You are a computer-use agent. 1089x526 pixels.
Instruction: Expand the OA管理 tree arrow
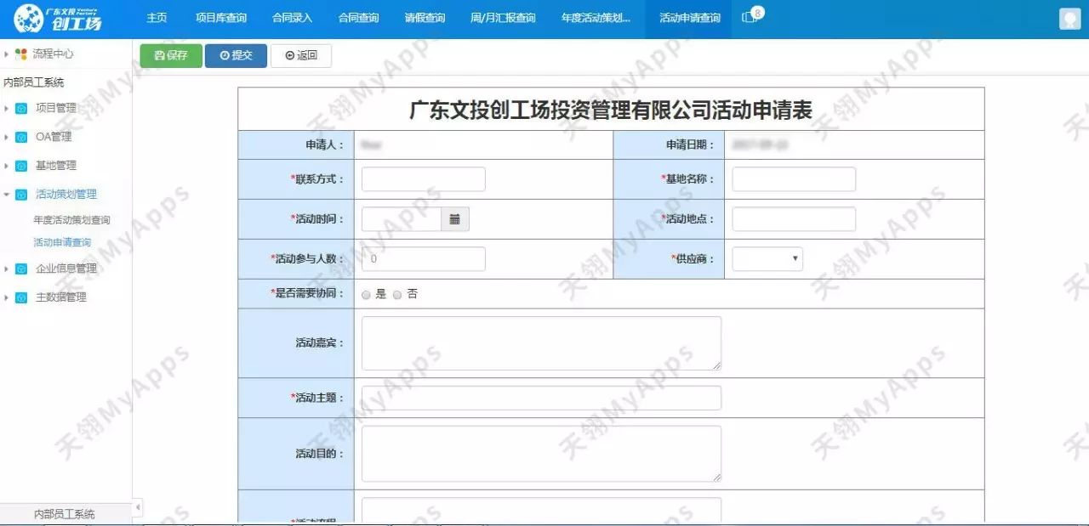[x=7, y=137]
